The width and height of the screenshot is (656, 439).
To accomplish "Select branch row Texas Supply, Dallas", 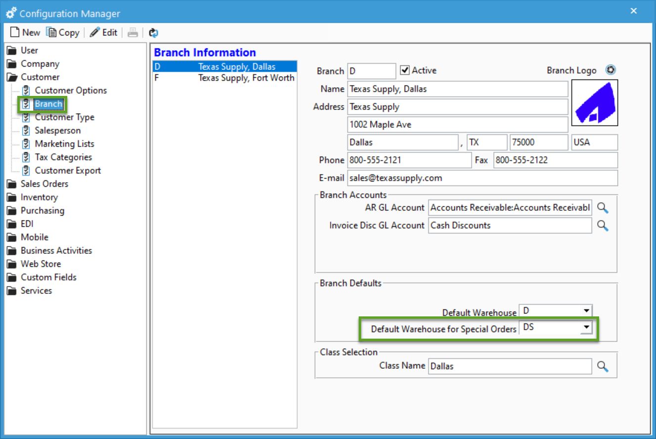I will tap(225, 67).
